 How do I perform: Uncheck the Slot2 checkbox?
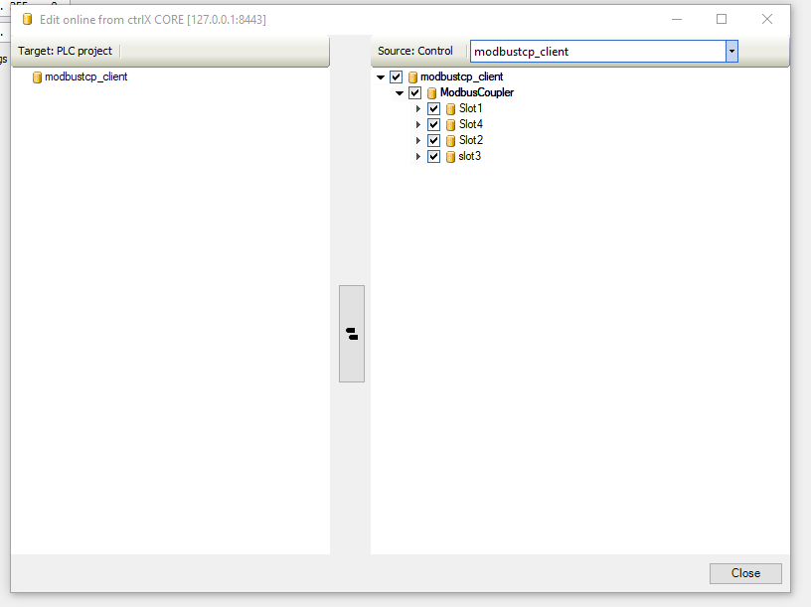(x=434, y=141)
